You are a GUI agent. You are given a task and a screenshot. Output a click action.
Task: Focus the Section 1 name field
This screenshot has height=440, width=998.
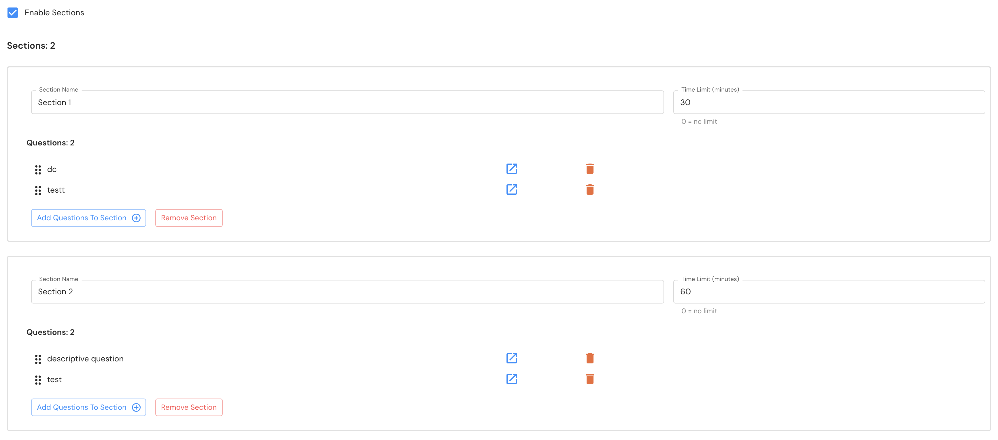[x=347, y=103]
